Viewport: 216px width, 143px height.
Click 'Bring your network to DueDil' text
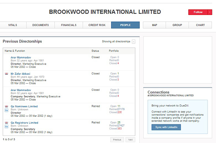pos(170,105)
